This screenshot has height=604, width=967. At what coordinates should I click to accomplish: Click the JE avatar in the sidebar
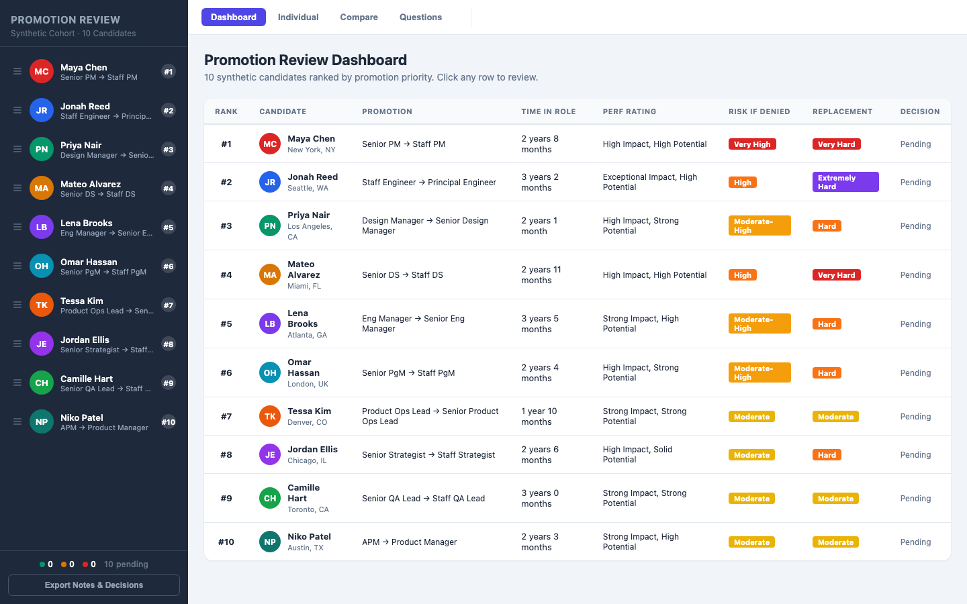pos(42,344)
